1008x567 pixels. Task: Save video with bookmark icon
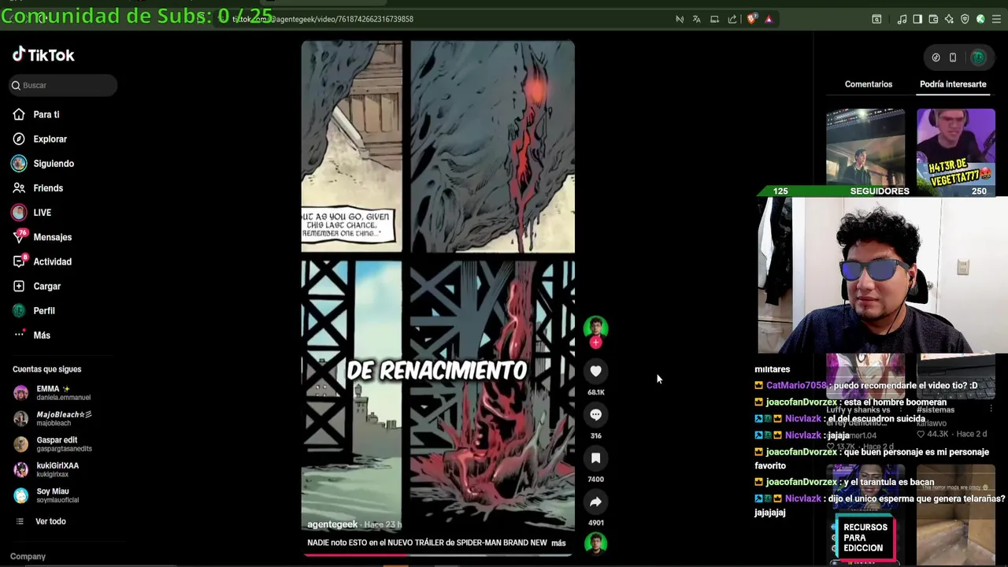coord(595,458)
